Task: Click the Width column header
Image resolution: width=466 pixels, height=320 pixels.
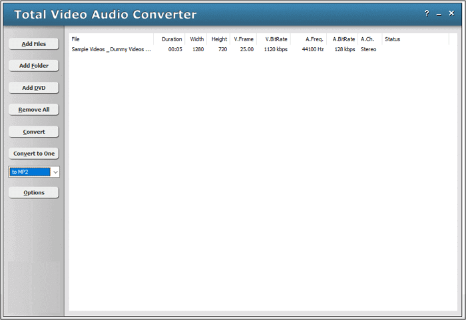Action: (196, 39)
